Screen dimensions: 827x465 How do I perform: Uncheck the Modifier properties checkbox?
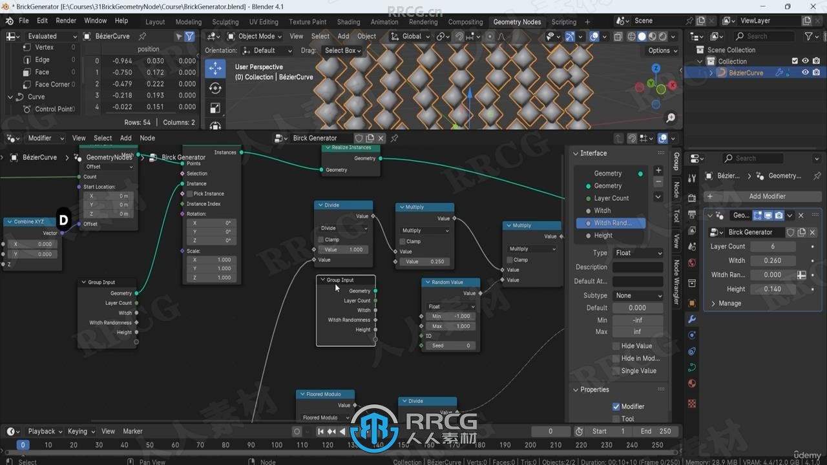[x=616, y=406]
